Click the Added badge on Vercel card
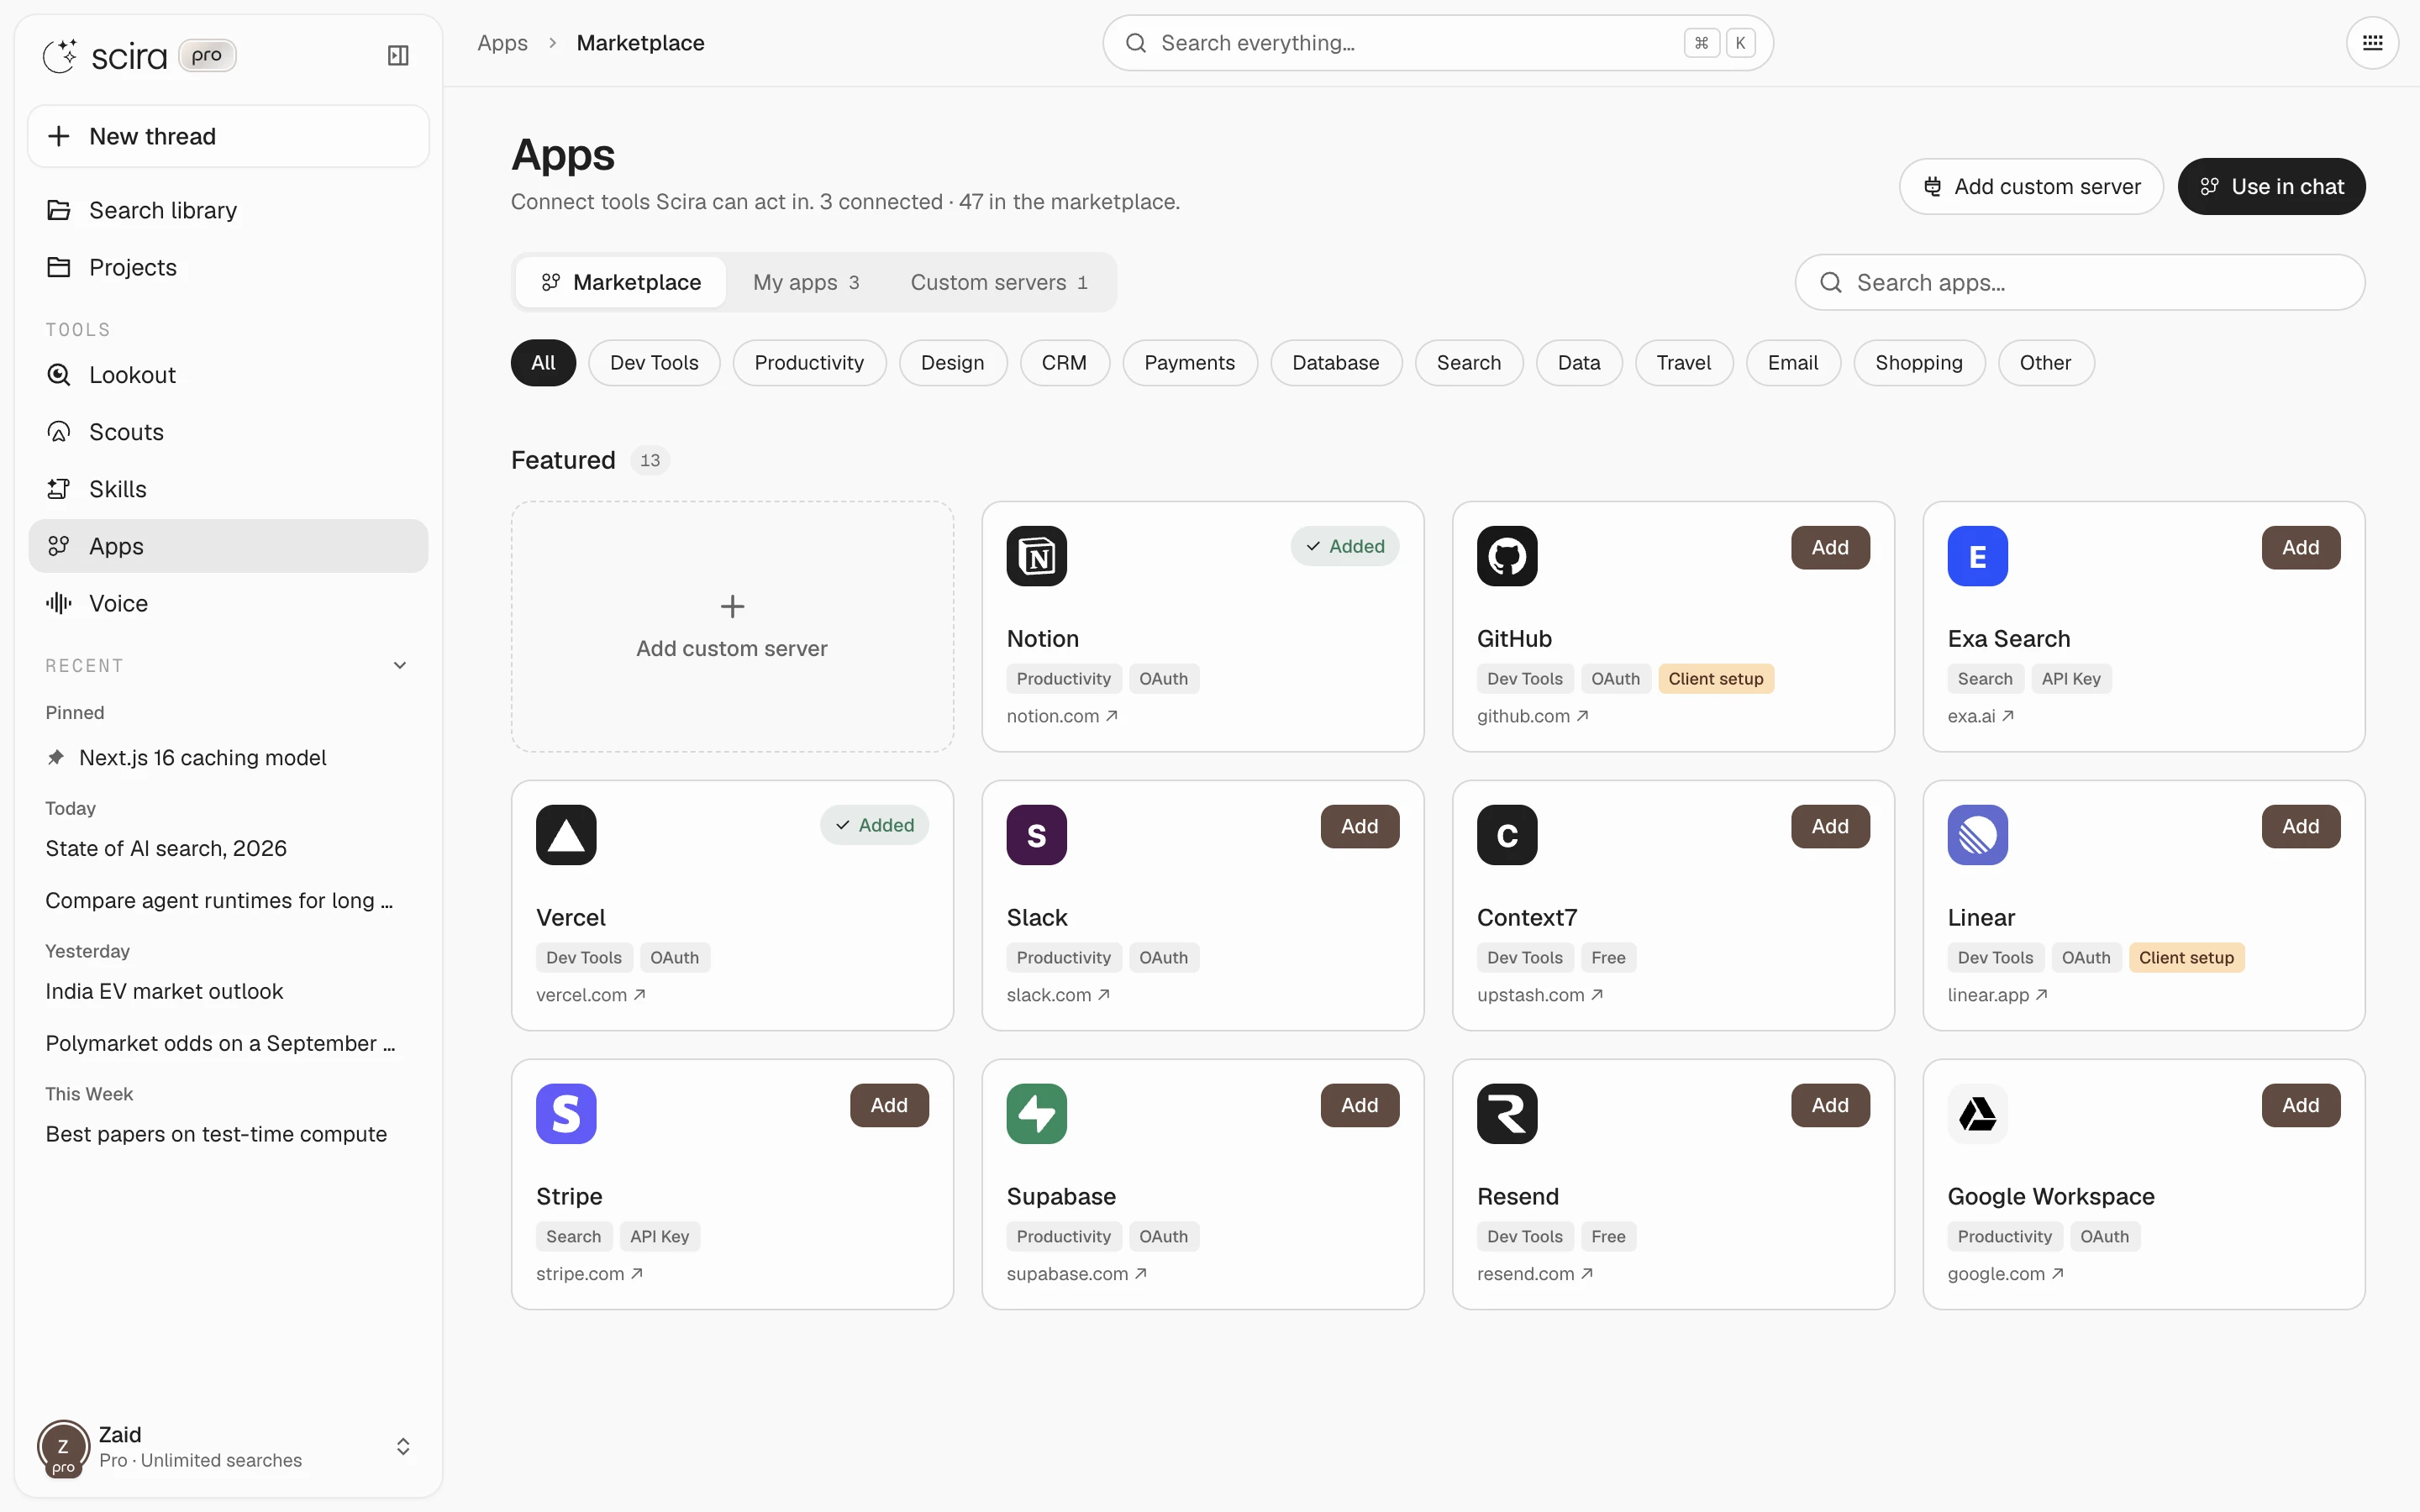 tap(874, 825)
